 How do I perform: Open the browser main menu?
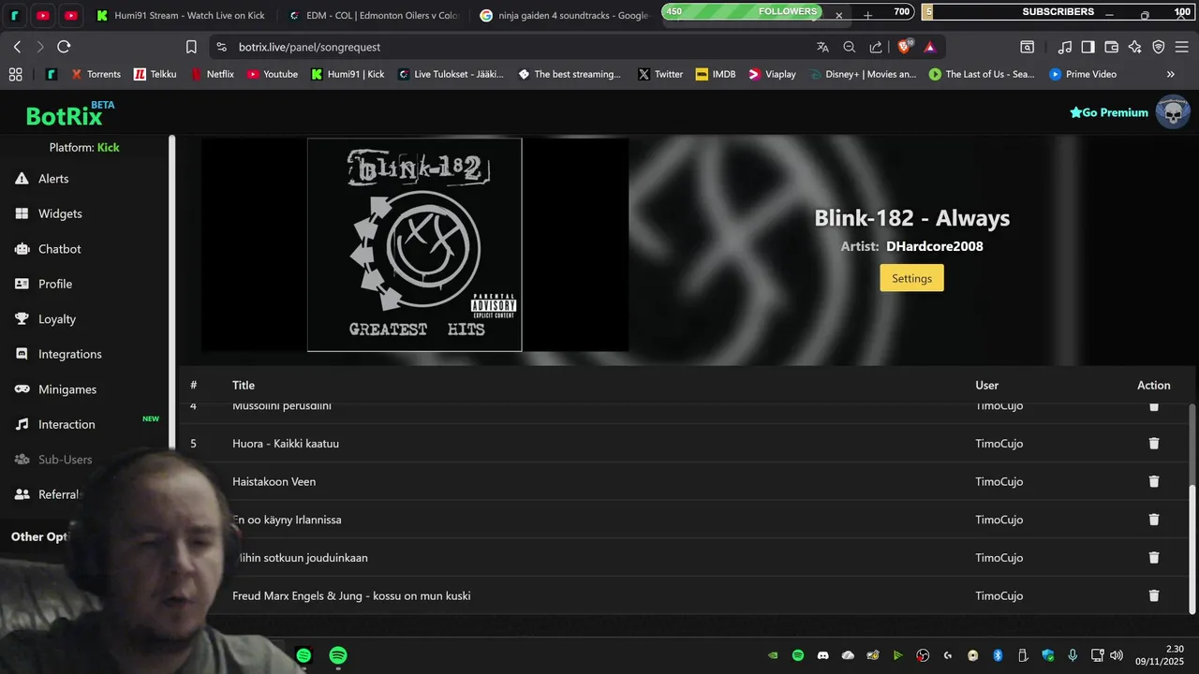coord(1182,47)
